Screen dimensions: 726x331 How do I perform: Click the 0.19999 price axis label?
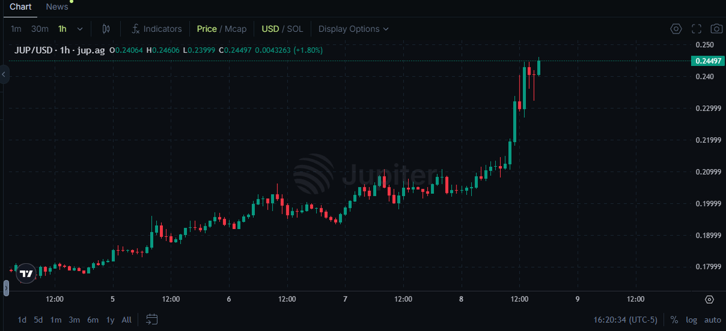pos(708,204)
